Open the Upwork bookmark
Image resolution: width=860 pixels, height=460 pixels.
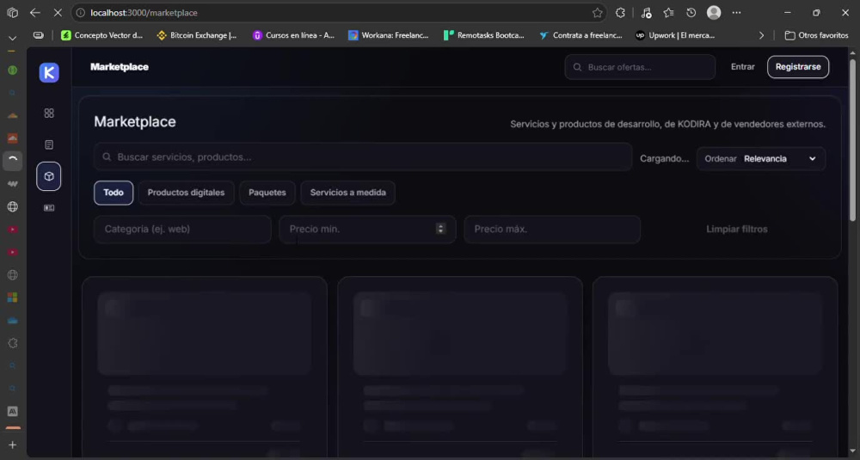[x=675, y=35]
